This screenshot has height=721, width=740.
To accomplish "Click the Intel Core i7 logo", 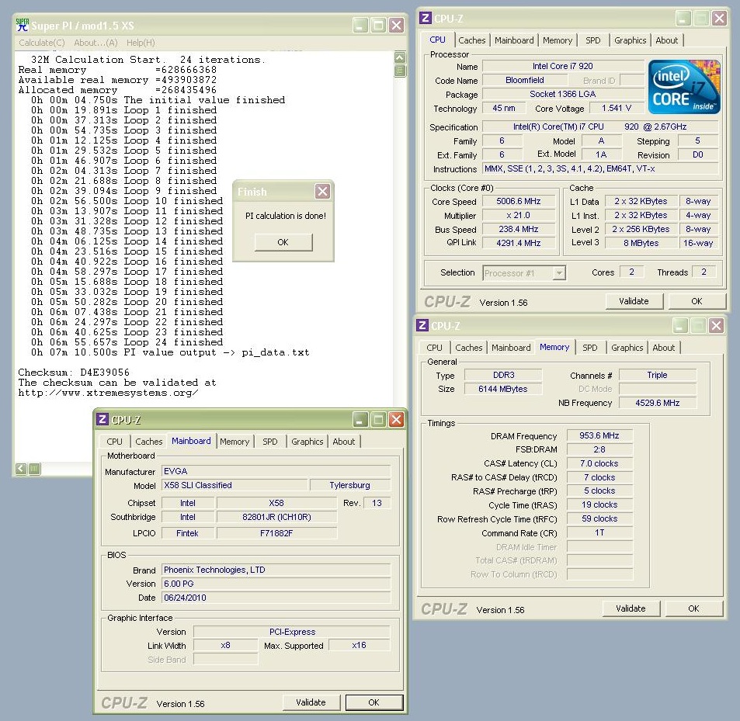I will [x=686, y=86].
